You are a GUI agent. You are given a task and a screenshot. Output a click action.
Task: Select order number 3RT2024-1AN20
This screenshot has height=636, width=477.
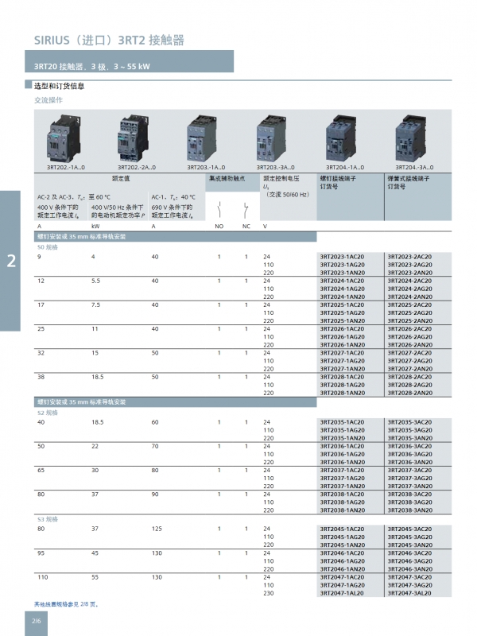(x=343, y=297)
